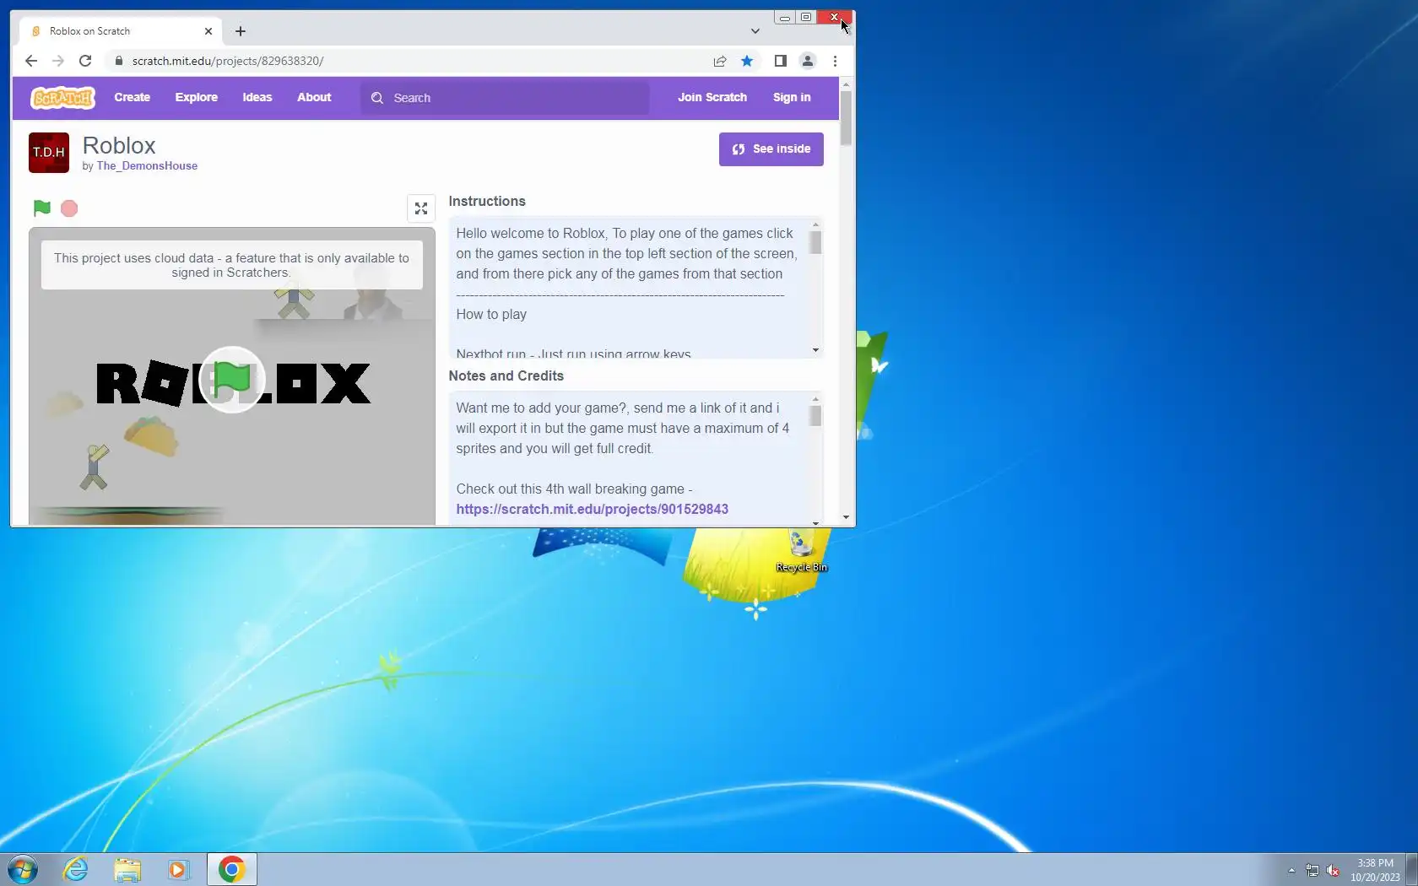Click the network tray icon
The width and height of the screenshot is (1418, 886).
[1312, 870]
